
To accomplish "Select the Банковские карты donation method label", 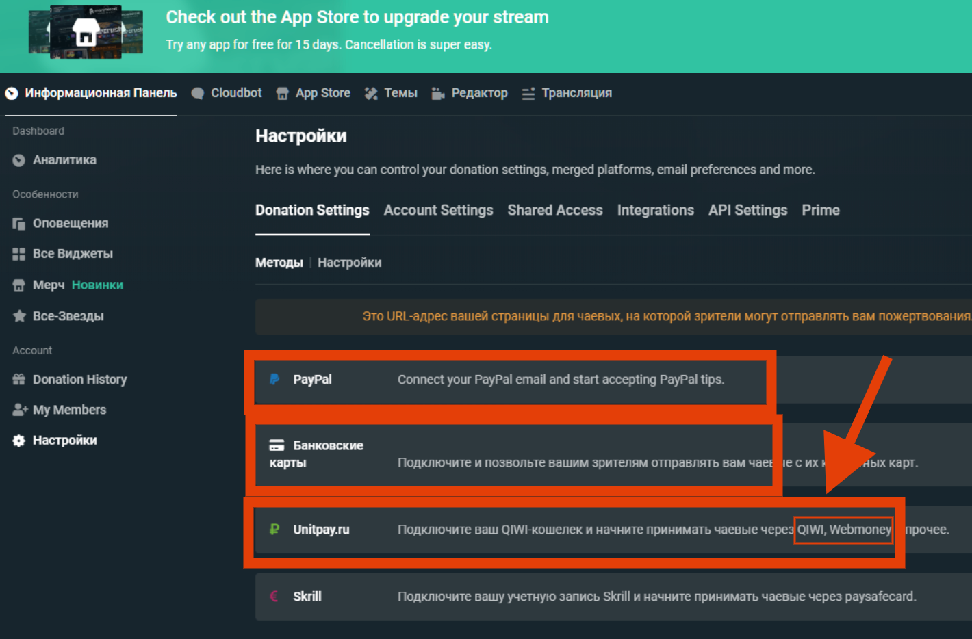I will 316,454.
